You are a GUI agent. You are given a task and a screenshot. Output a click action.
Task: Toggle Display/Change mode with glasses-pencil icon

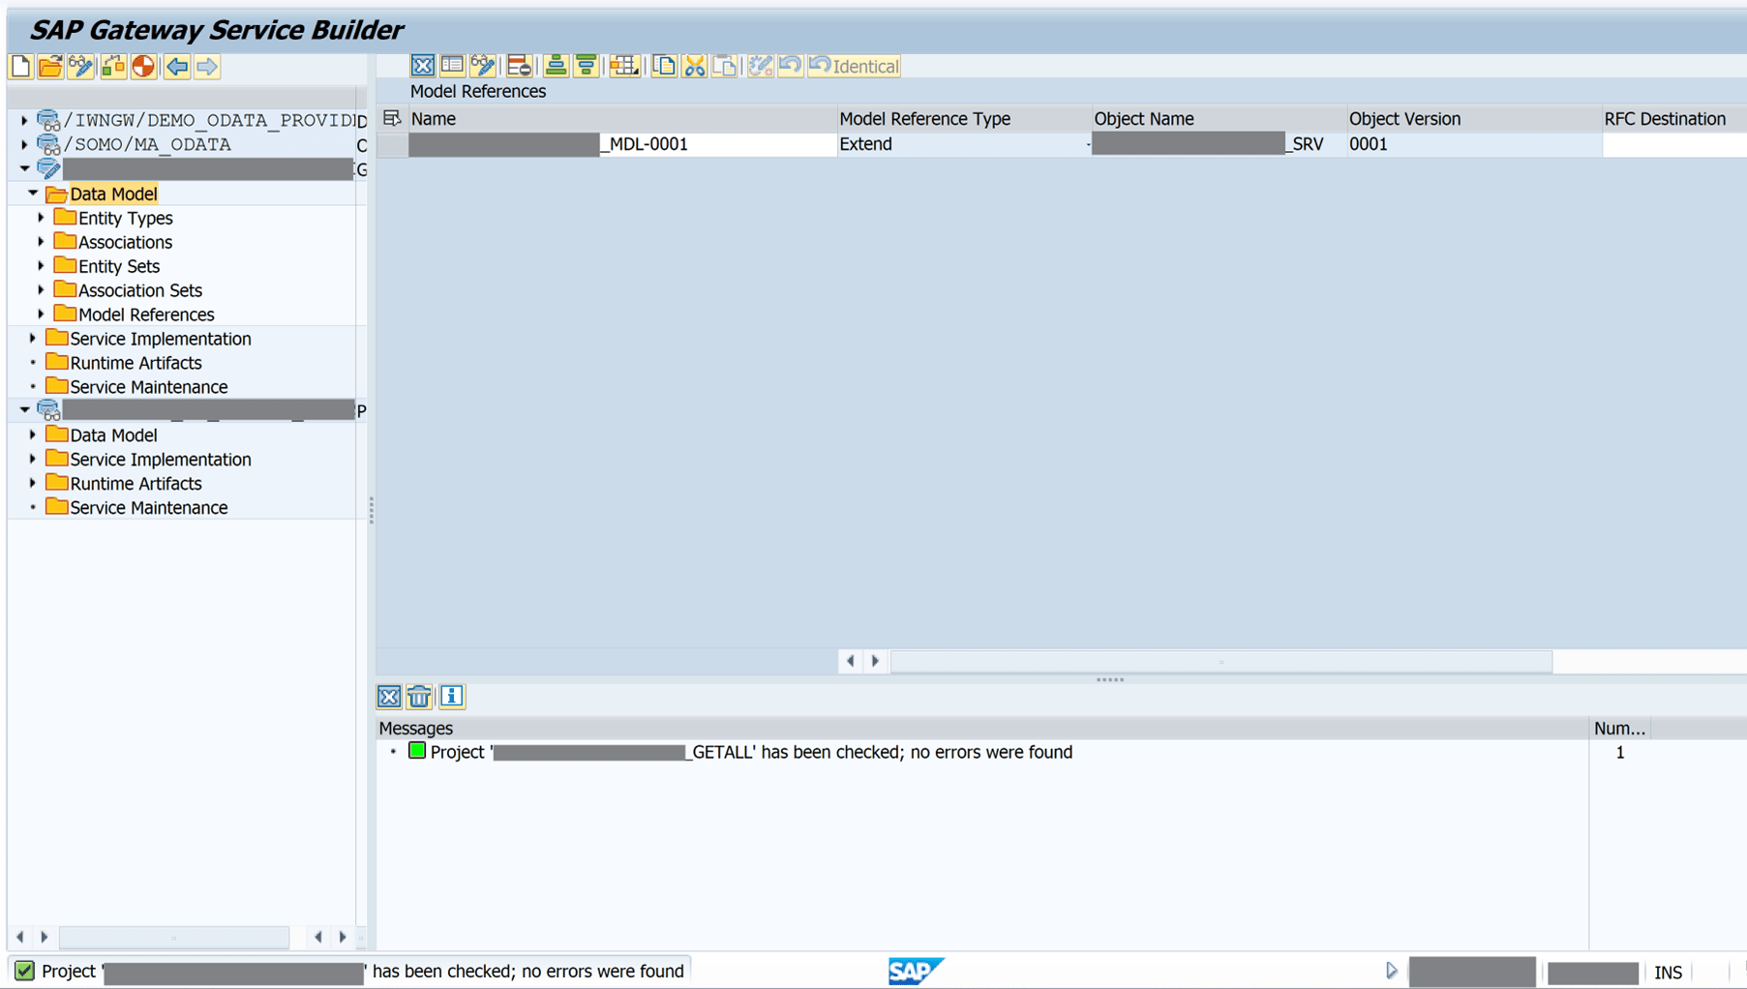(x=81, y=66)
